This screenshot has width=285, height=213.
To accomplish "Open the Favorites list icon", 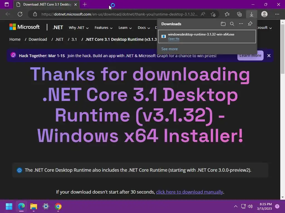I will point(227,14).
